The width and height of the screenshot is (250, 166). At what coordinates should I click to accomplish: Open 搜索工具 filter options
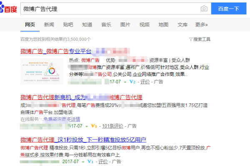tap(200, 39)
